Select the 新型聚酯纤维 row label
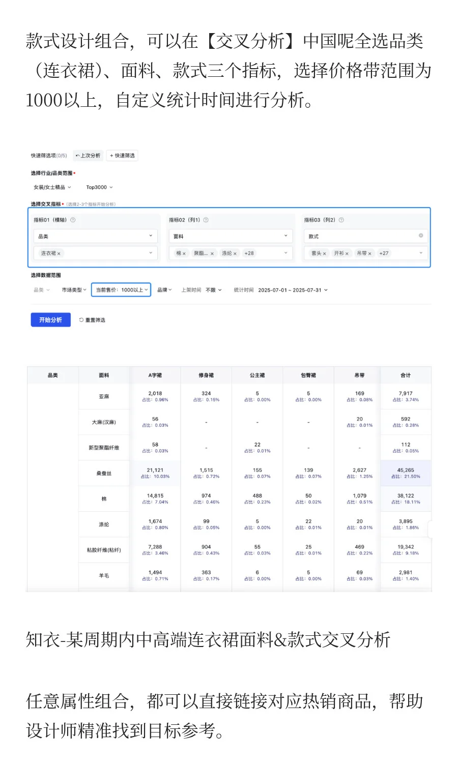This screenshot has width=458, height=763. (x=104, y=448)
